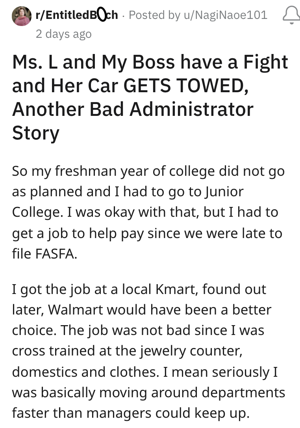Viewport: 300px width, 428px height.
Task: Click the "2 days ago" timestamp
Action: 63,34
